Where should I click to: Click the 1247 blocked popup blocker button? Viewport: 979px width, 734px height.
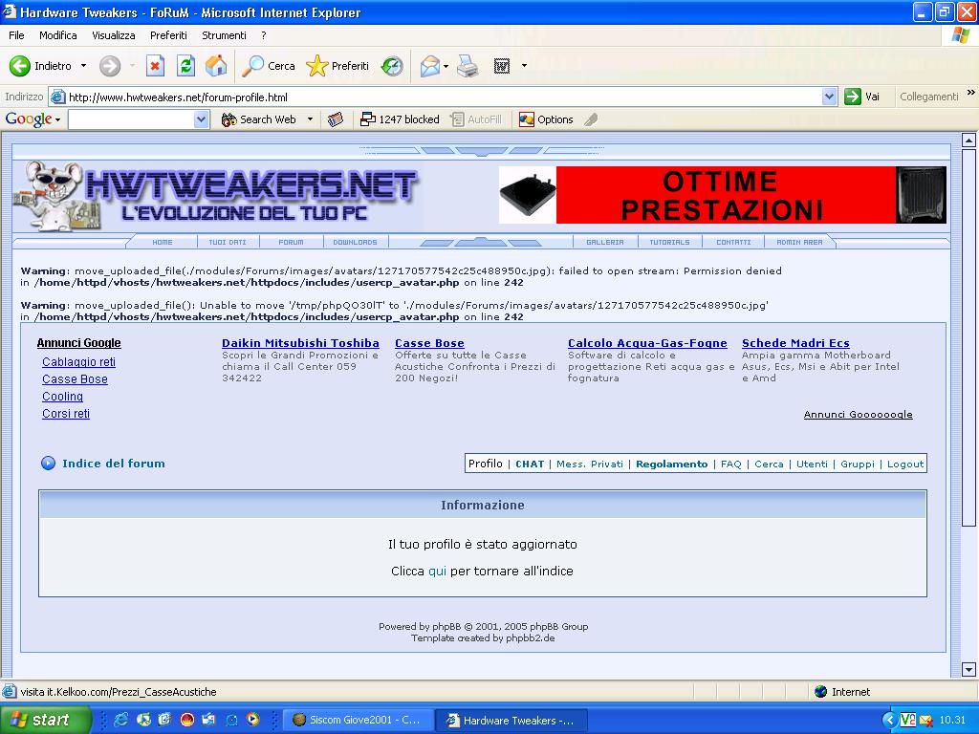click(x=401, y=119)
